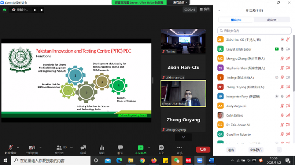Viewport: 295px width, 165px height.
Task: Click the Windows Start button
Action: [5, 161]
